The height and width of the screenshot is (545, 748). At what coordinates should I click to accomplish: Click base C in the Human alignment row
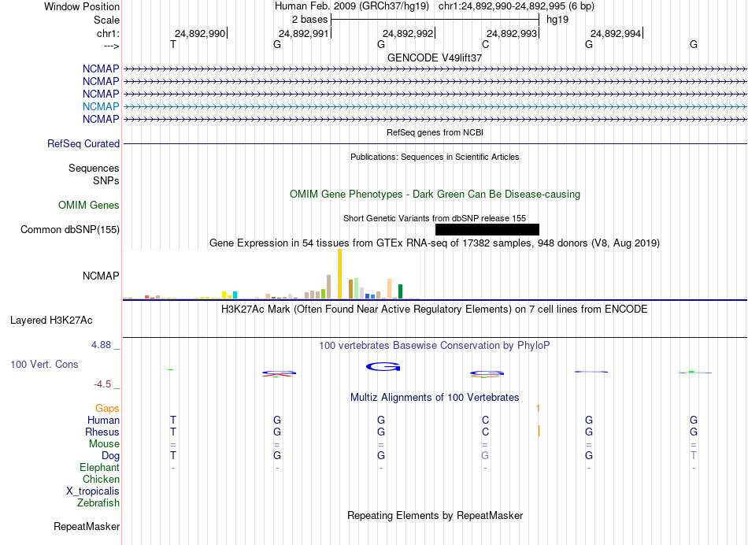click(x=485, y=420)
